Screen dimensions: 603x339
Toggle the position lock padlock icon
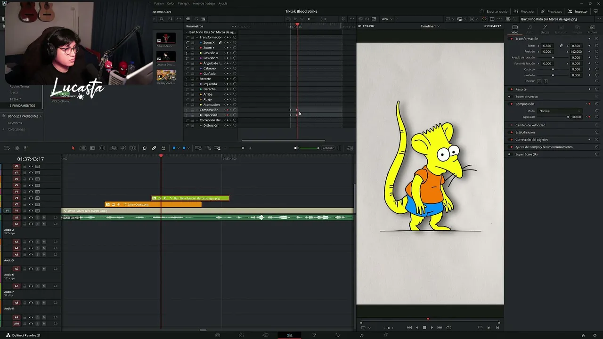[x=163, y=148]
